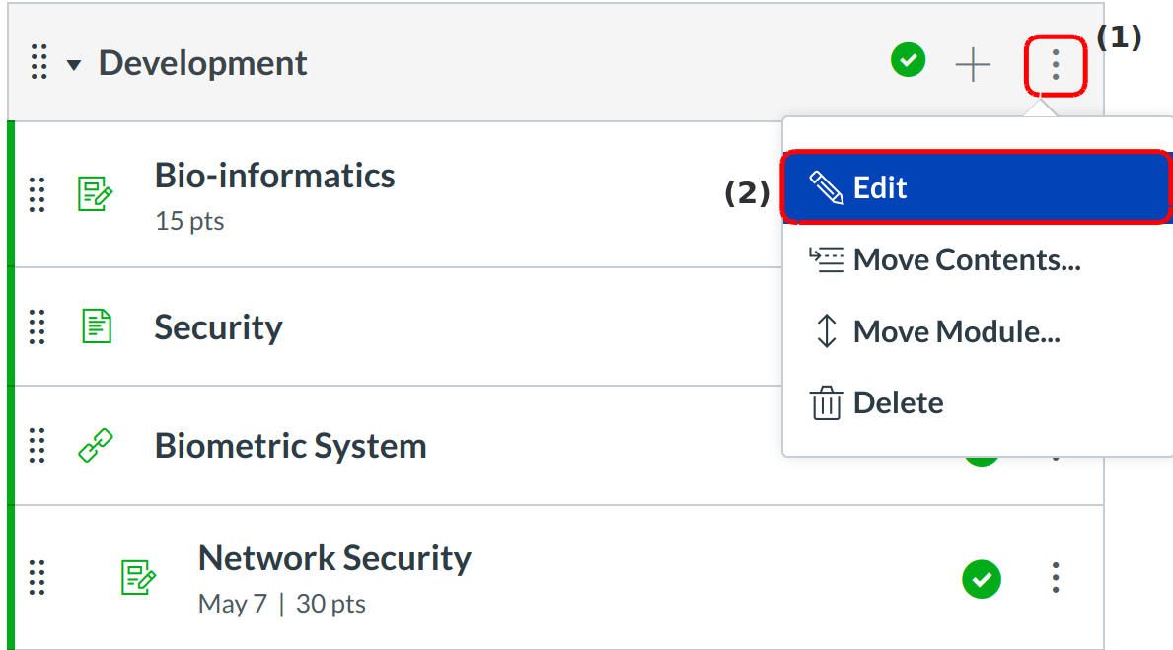Click the Security page document icon

coord(96,326)
